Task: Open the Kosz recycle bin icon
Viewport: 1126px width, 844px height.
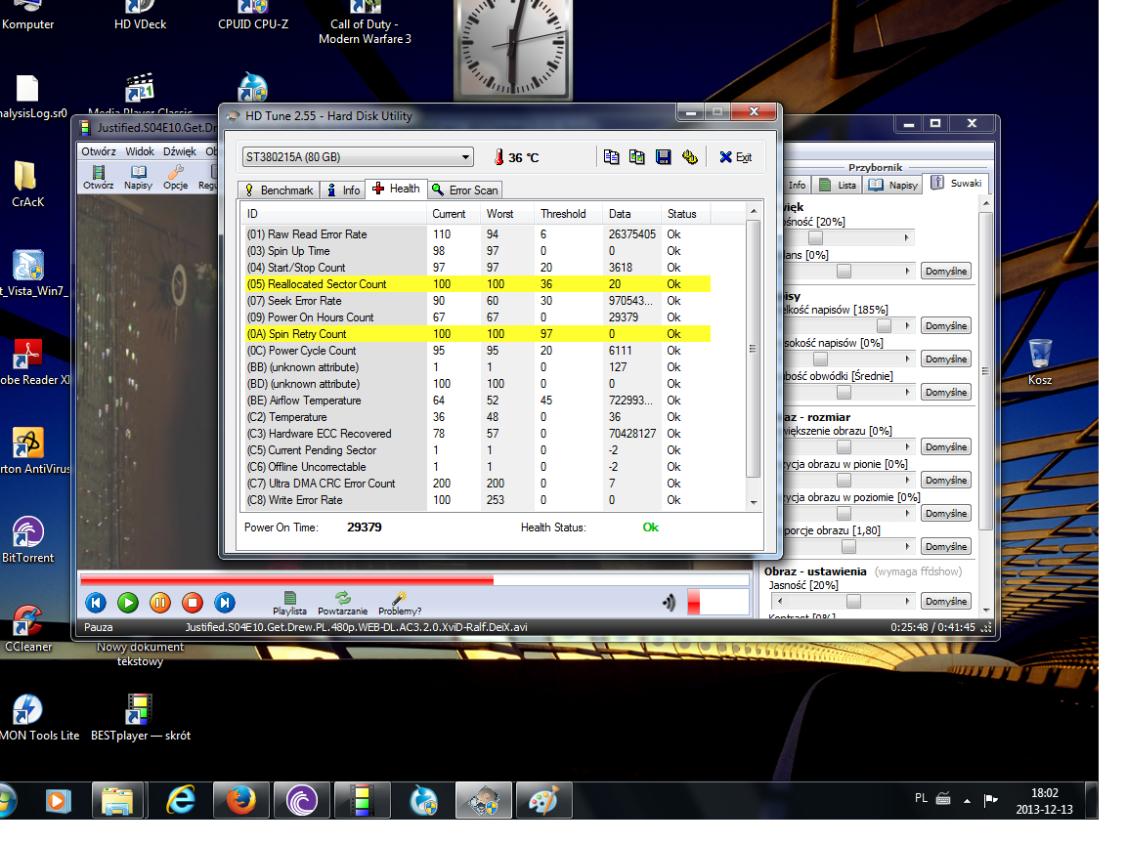Action: coord(1039,362)
